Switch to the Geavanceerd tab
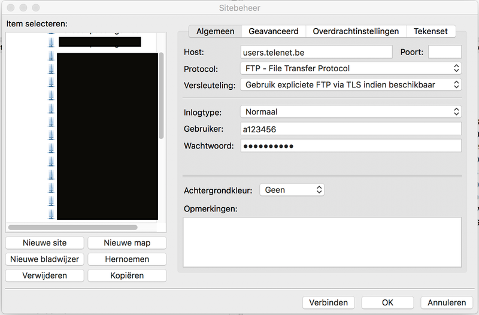Image resolution: width=479 pixels, height=315 pixels. tap(273, 31)
